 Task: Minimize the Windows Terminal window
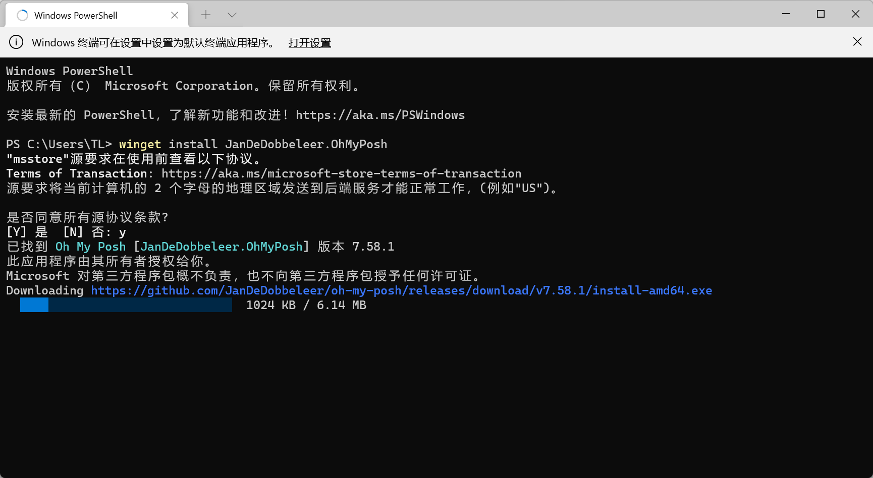[785, 14]
